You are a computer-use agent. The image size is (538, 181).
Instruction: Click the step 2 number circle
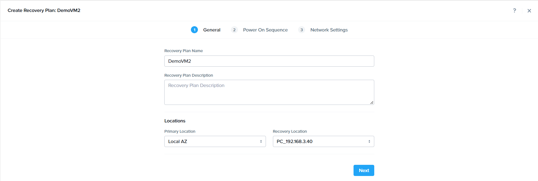click(234, 30)
